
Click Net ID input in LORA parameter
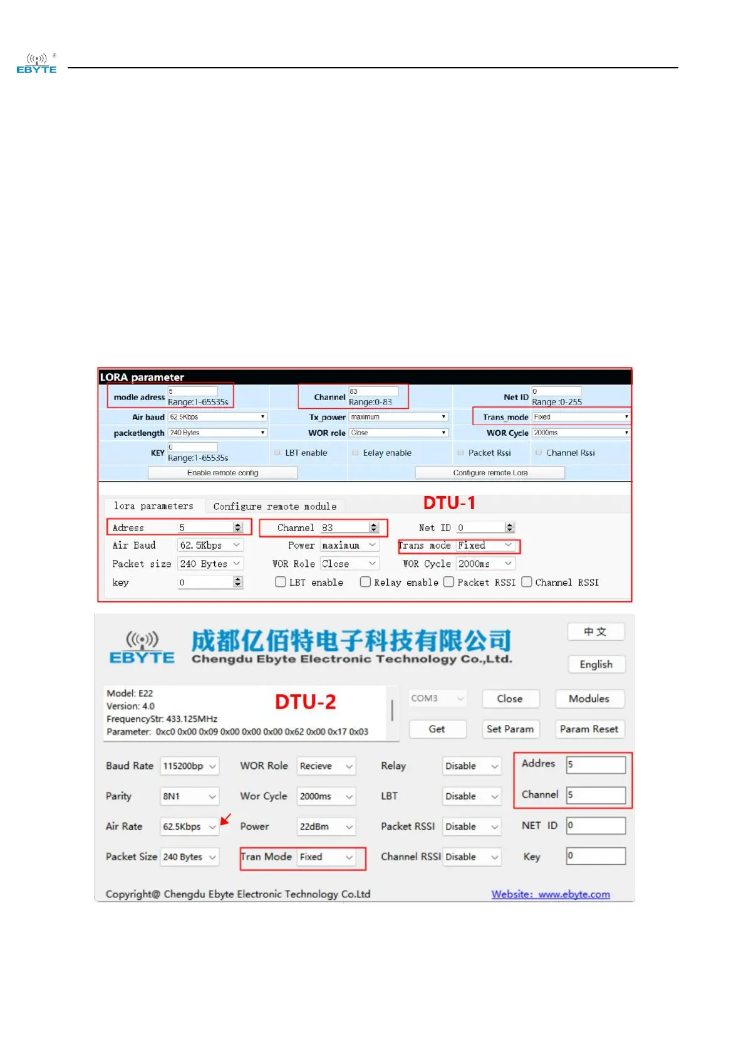click(557, 391)
